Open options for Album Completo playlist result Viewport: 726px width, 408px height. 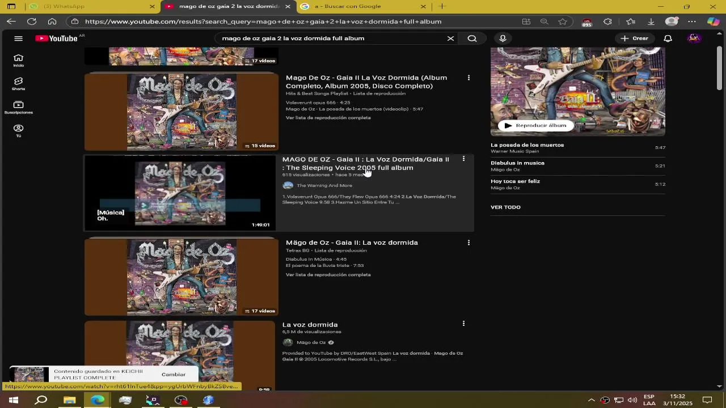point(468,78)
